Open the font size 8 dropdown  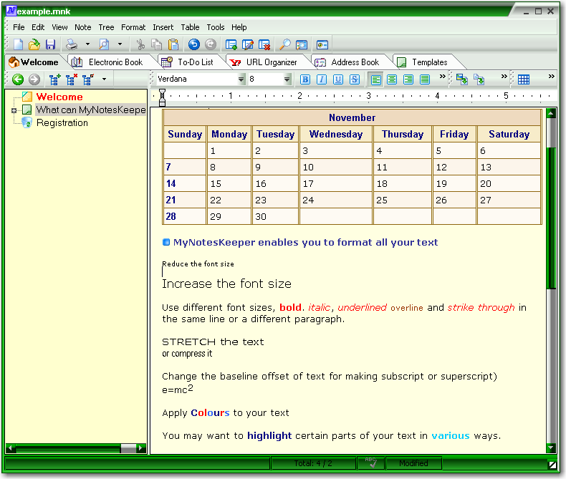(x=287, y=79)
